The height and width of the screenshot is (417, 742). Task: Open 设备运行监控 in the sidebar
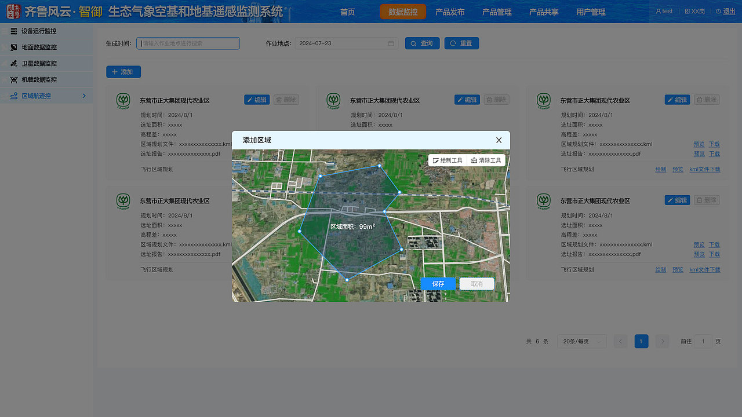click(46, 31)
